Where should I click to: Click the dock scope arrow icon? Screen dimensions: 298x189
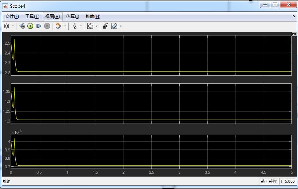click(x=294, y=16)
